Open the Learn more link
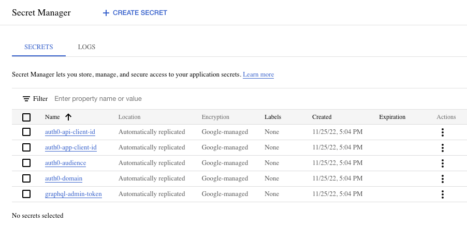The width and height of the screenshot is (467, 226). [x=258, y=74]
